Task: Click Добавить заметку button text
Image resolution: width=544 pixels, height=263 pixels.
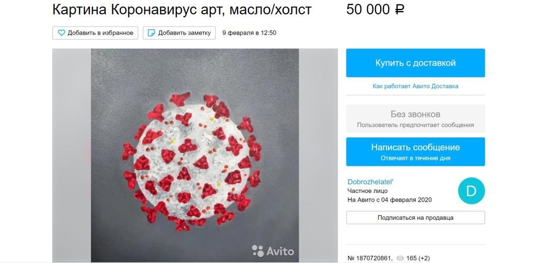Action: click(184, 33)
